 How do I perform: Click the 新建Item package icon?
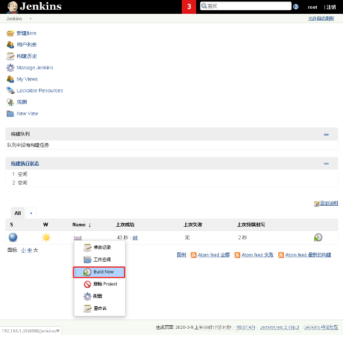click(x=10, y=33)
